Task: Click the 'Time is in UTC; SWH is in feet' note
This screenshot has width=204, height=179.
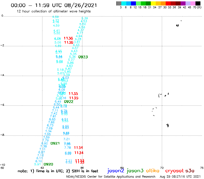Action: tap(58, 171)
